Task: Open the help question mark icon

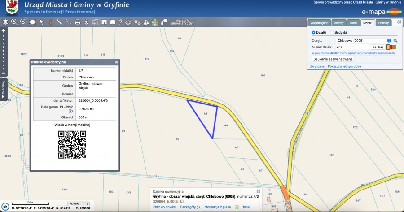Action: [x=120, y=22]
